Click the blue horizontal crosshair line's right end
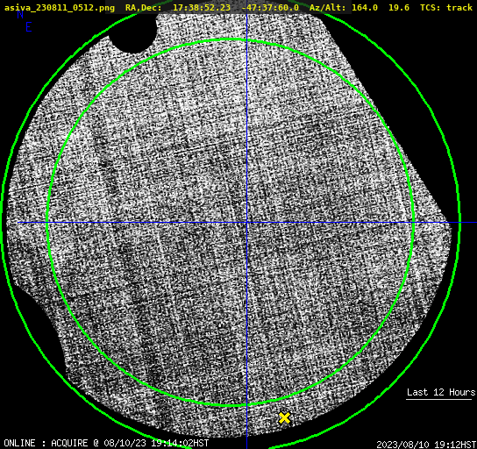Screen dimensions: 477x449 coord(468,223)
